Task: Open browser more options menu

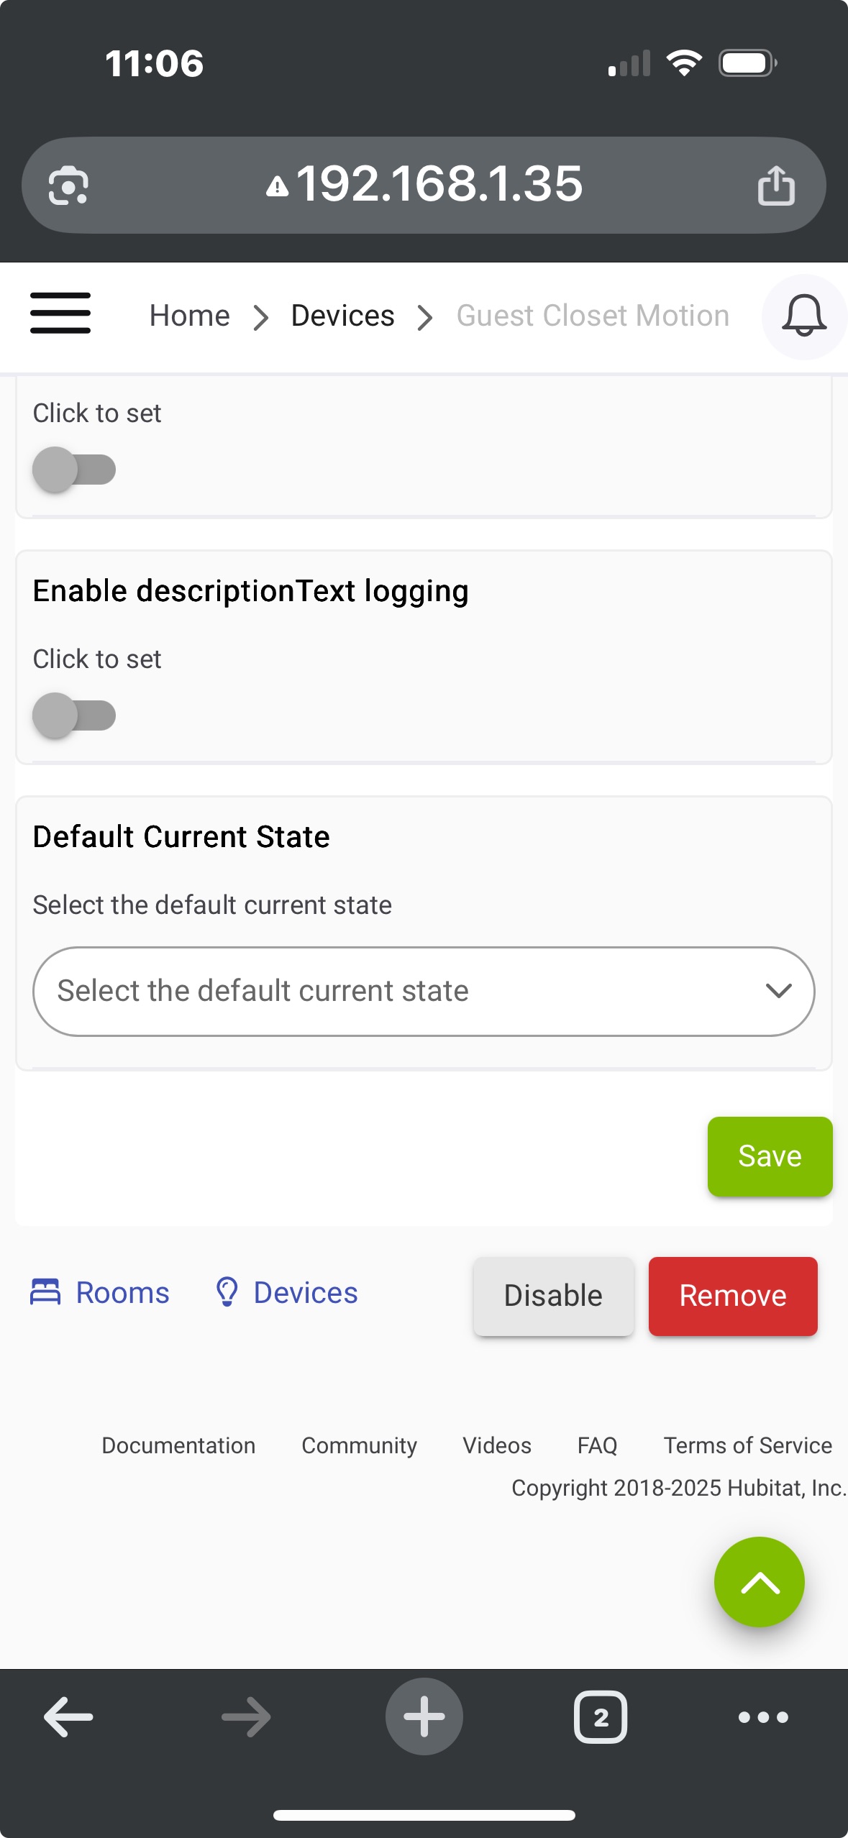Action: coord(763,1717)
